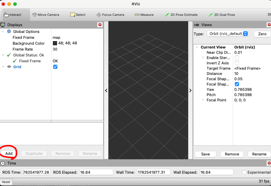Select the 2D Pose Estimate tool
The height and width of the screenshot is (186, 271).
[181, 15]
